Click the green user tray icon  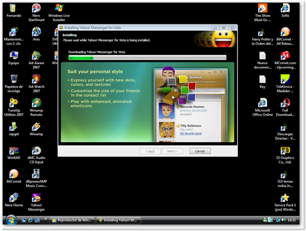coord(265,220)
